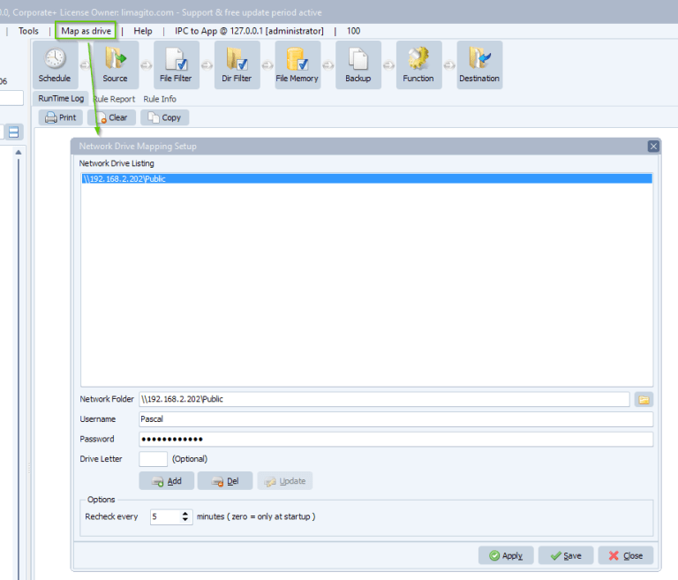Open the Map as drive menu
Screen dimensions: 678x580
coord(86,31)
